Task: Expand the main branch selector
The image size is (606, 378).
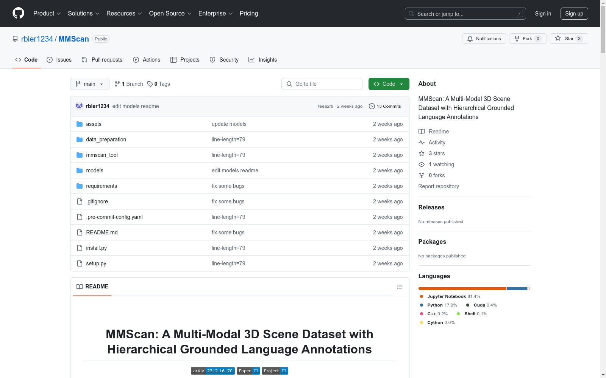Action: point(89,84)
